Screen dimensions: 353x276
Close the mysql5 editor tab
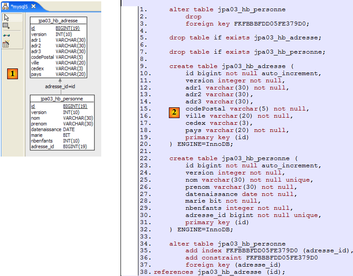coord(34,6)
